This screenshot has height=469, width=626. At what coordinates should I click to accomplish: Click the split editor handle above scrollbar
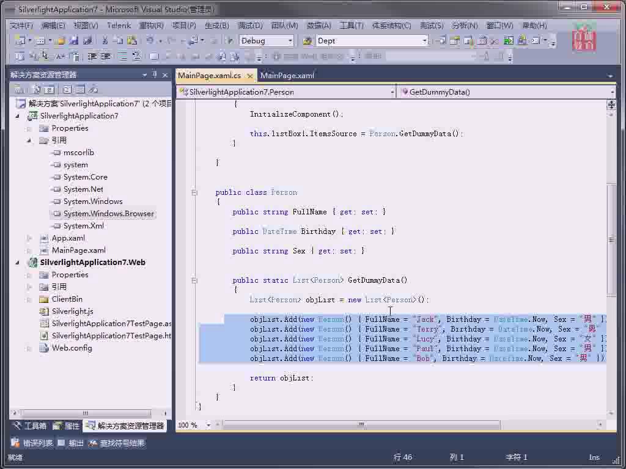(x=611, y=104)
